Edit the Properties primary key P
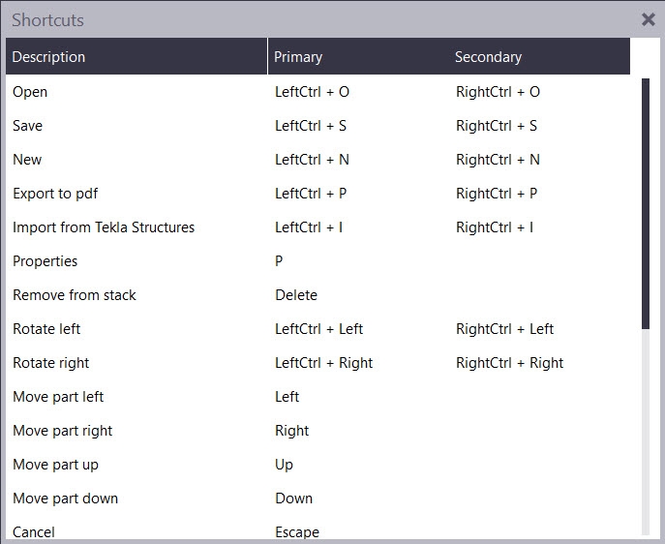The height and width of the screenshot is (544, 665). coord(280,261)
